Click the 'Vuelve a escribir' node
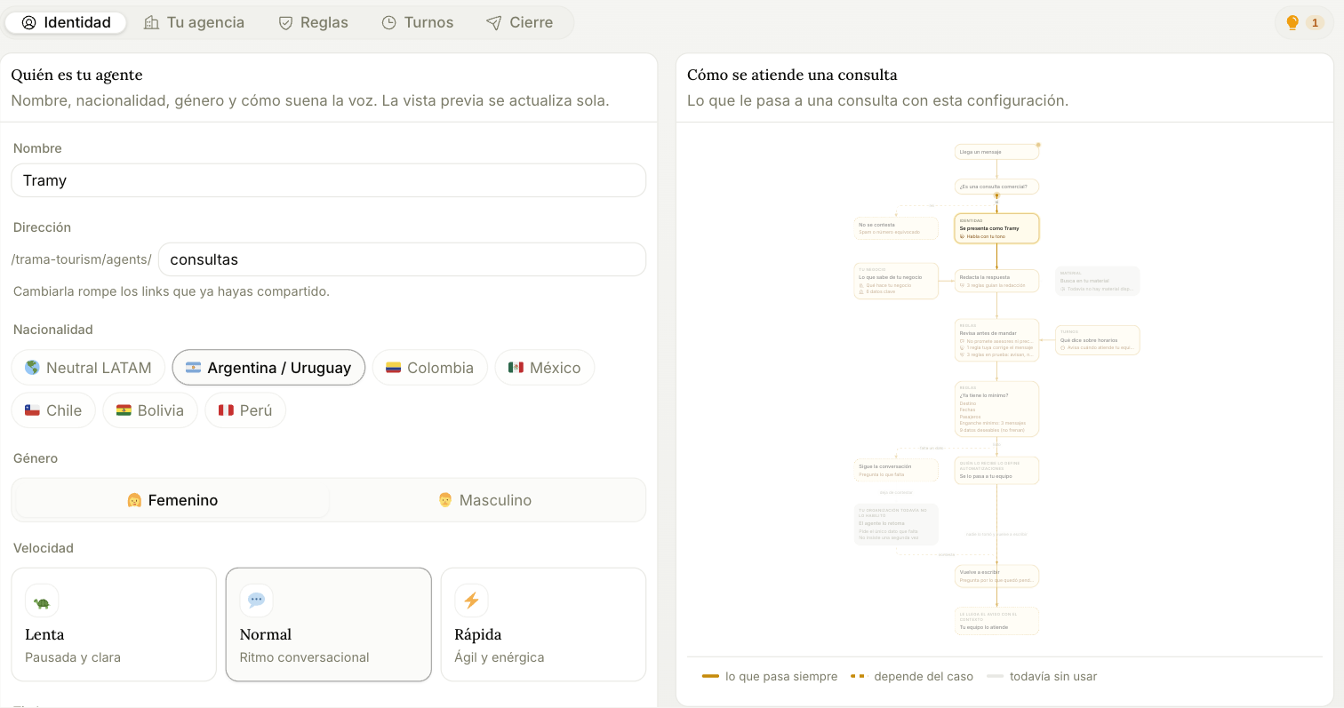The image size is (1344, 708). coord(996,576)
